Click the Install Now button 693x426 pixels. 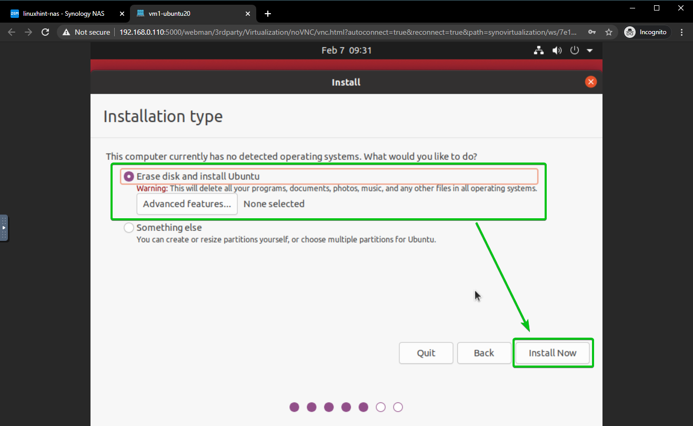[553, 353]
